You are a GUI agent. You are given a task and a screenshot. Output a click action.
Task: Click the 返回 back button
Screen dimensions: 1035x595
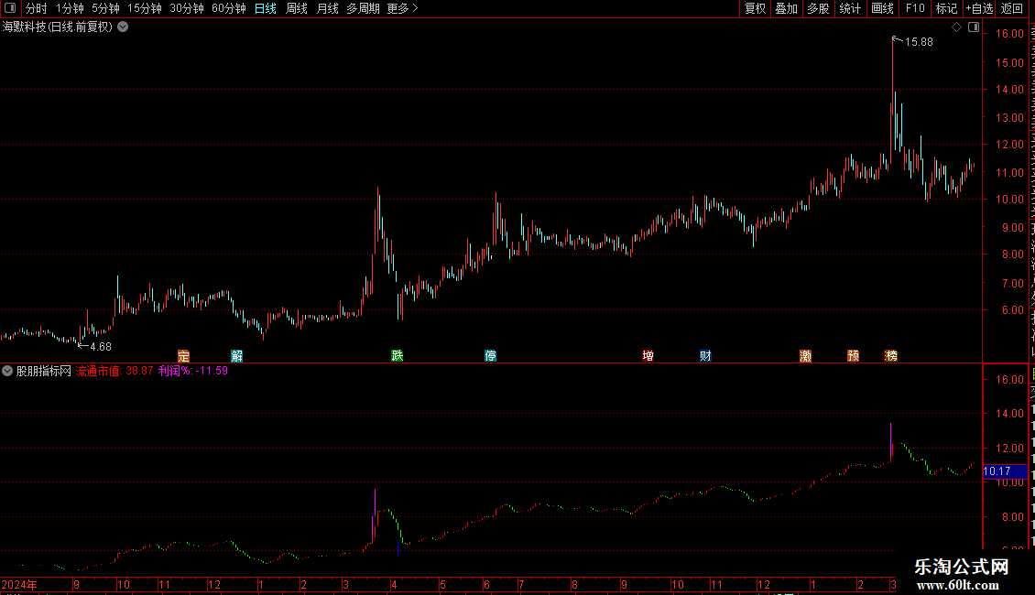click(x=1012, y=8)
